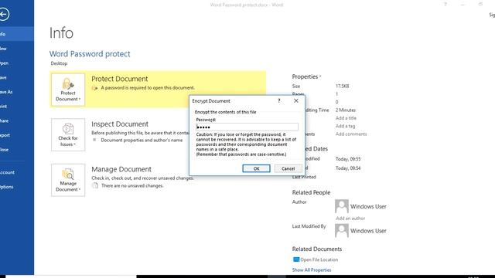The width and height of the screenshot is (495, 278).
Task: Click the Author's Windows User avatar
Action: click(342, 206)
